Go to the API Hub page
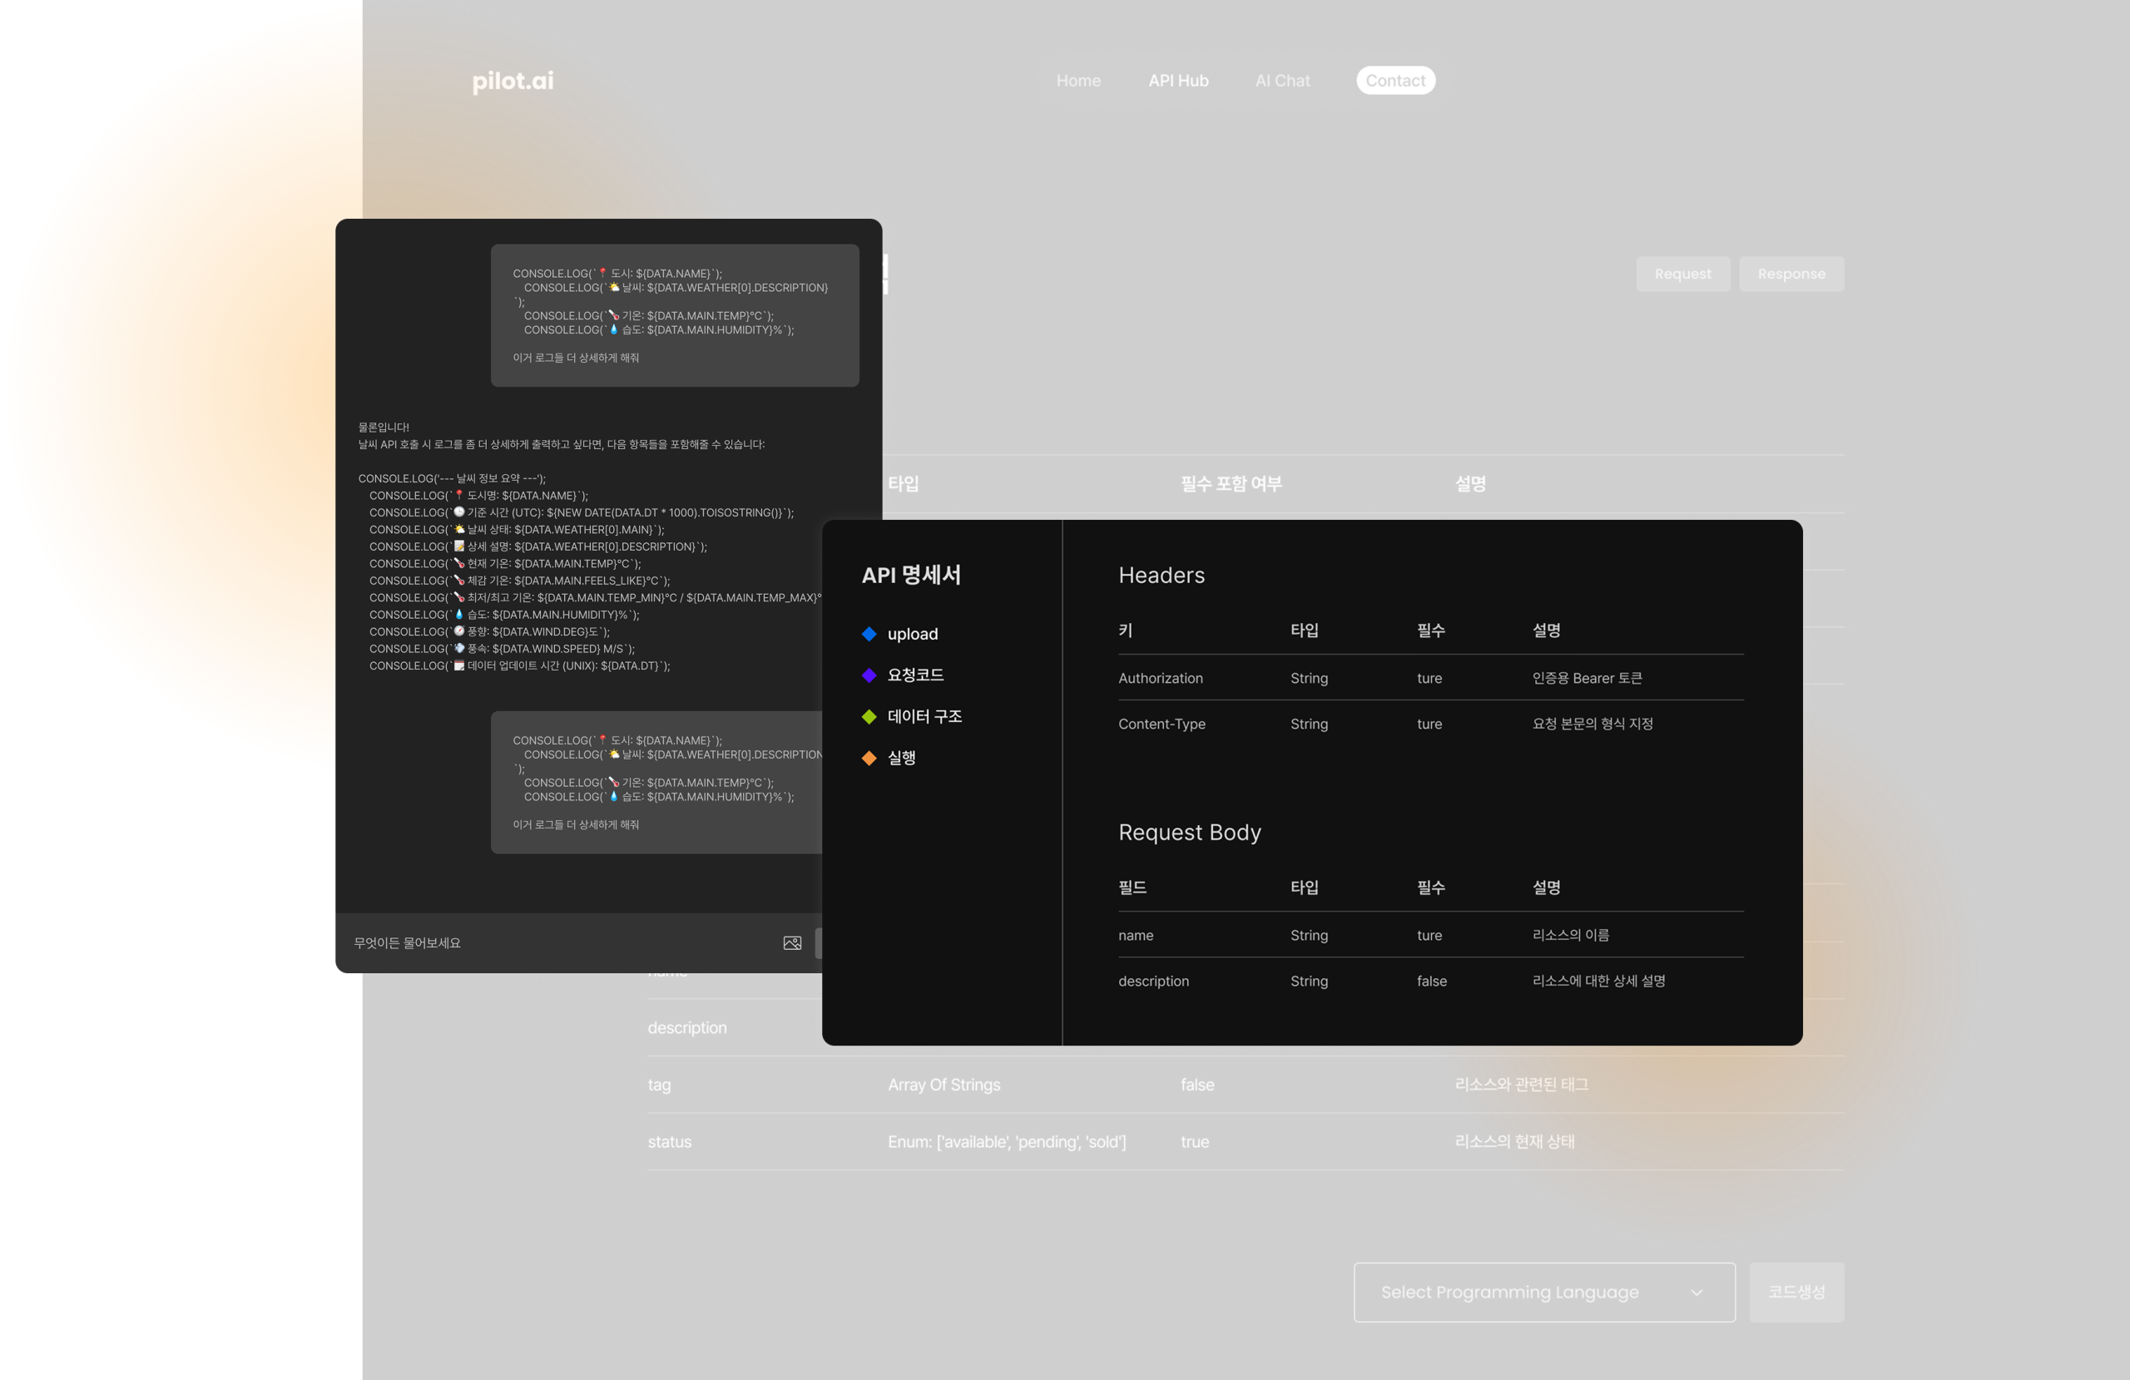Viewport: 2130px width, 1380px height. click(1178, 81)
